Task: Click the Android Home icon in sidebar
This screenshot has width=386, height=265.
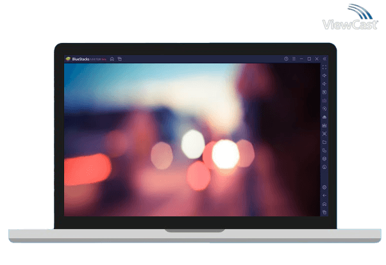Action: [324, 204]
